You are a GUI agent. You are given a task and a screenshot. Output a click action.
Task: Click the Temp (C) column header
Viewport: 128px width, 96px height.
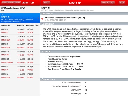point(21,25)
